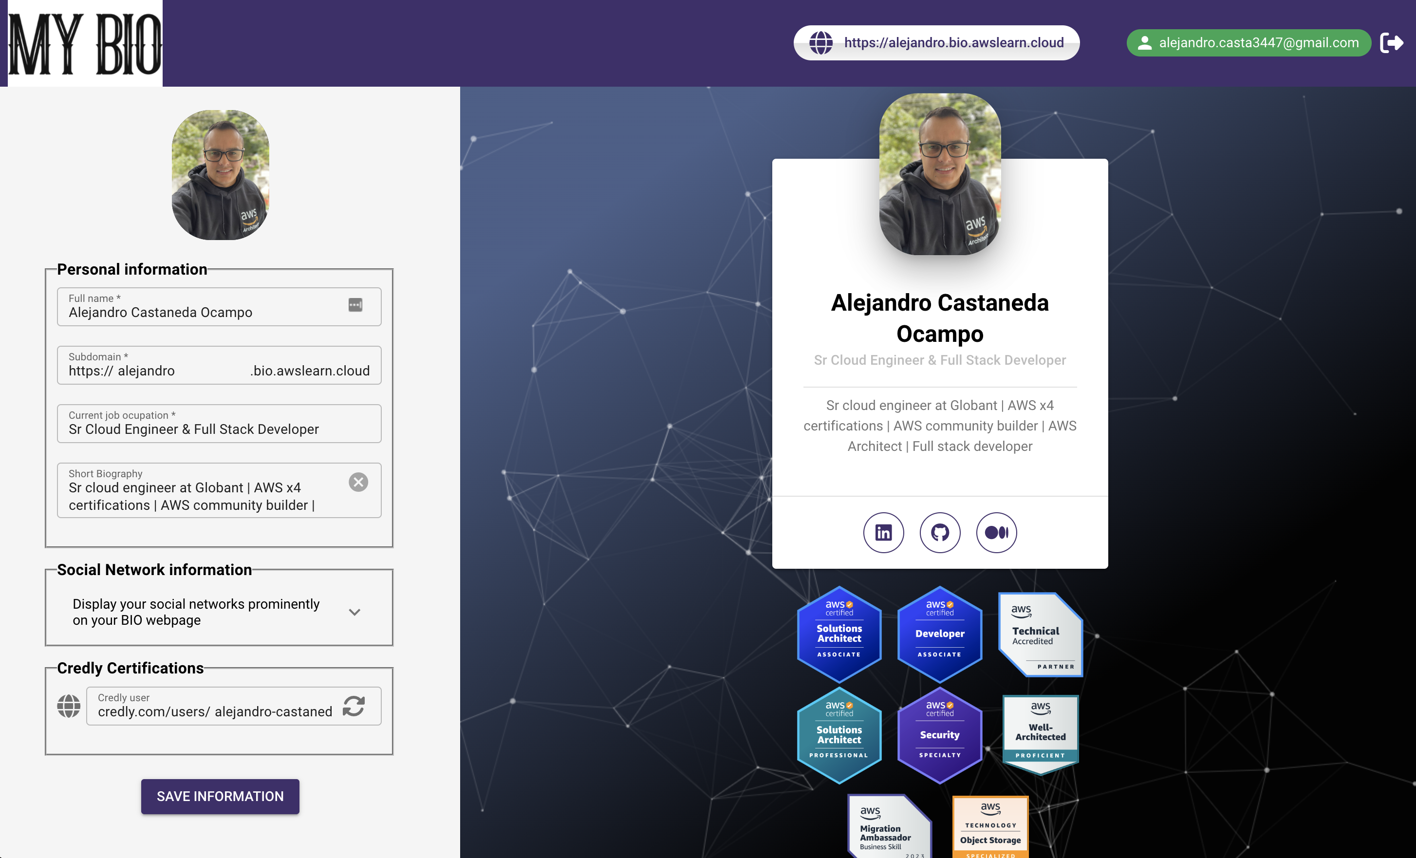Clear the Short Biography field
This screenshot has width=1416, height=858.
(x=358, y=482)
